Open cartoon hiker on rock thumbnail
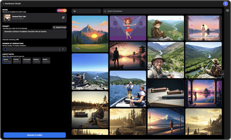This screenshot has width=231, height=140. (x=166, y=28)
